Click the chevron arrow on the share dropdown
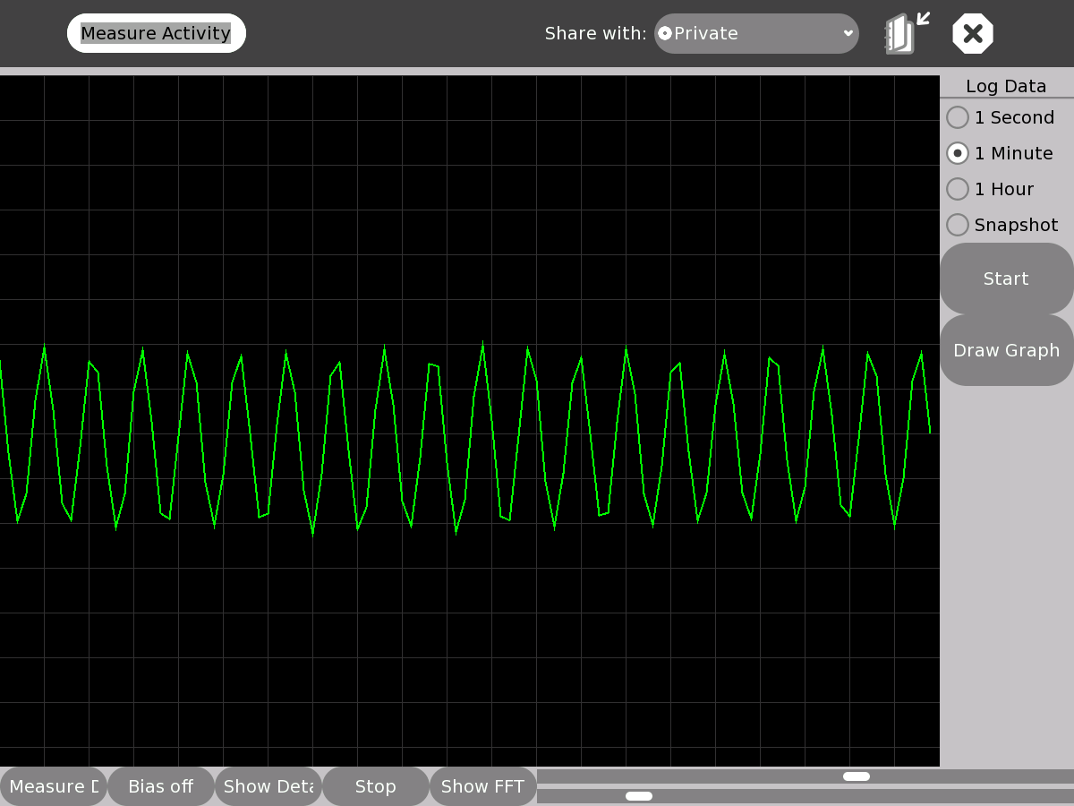The image size is (1074, 806). (848, 34)
